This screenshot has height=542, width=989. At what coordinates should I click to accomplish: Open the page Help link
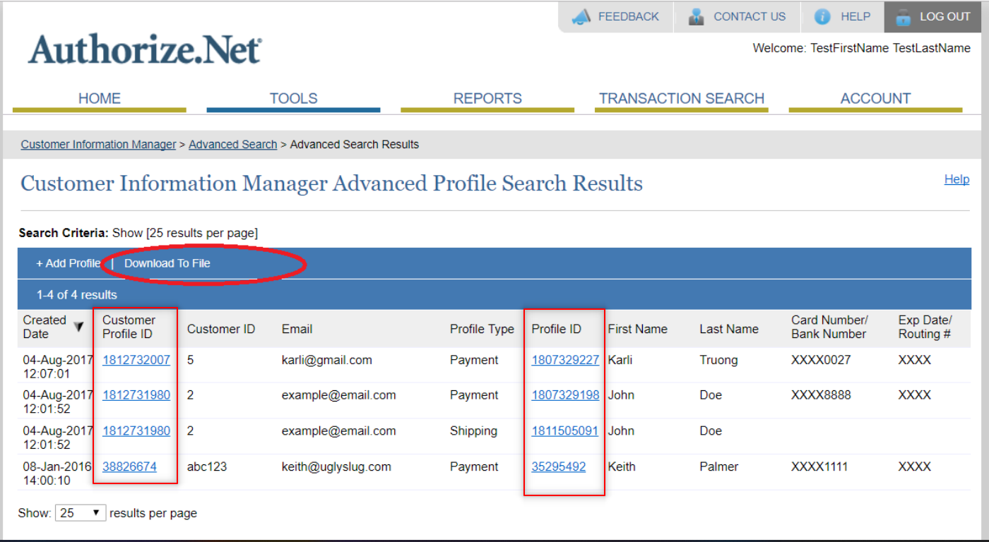coord(957,179)
